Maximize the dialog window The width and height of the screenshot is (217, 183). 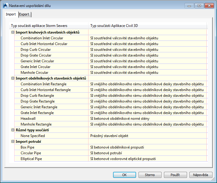(x=199, y=6)
